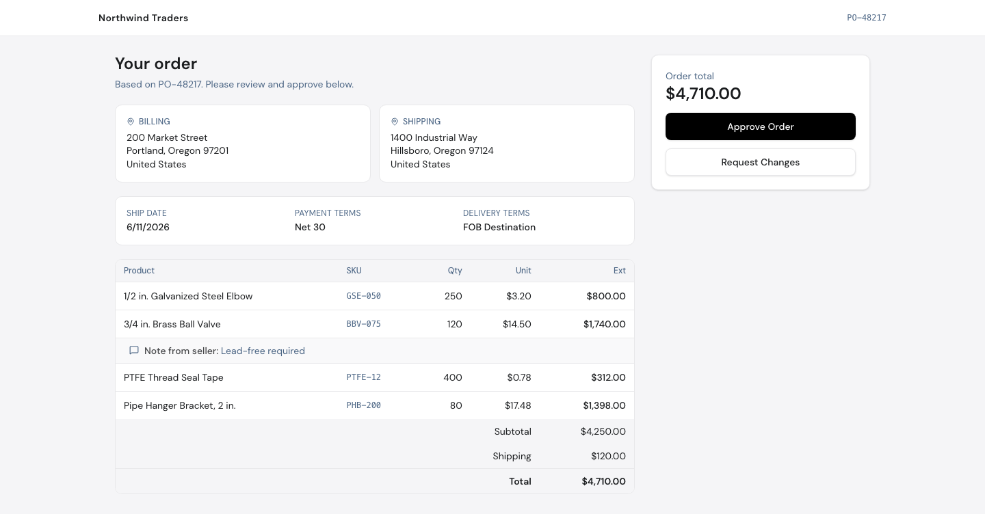Viewport: 985px width, 514px height.
Task: Click the Ext column header
Action: [620, 271]
